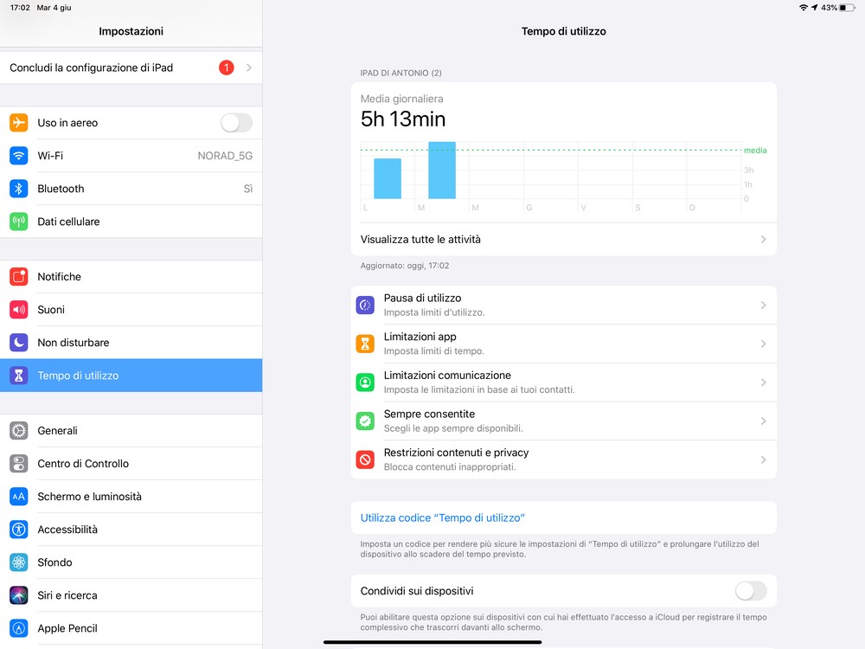Tap the Limitazioni app orange hourglass icon
The width and height of the screenshot is (865, 649).
365,344
